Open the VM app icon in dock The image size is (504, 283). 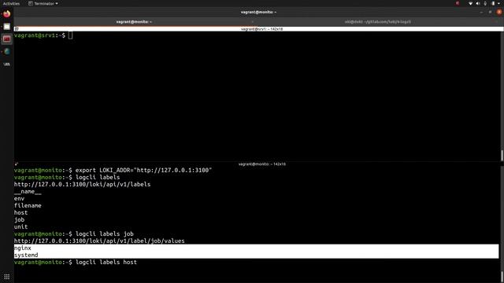7,64
